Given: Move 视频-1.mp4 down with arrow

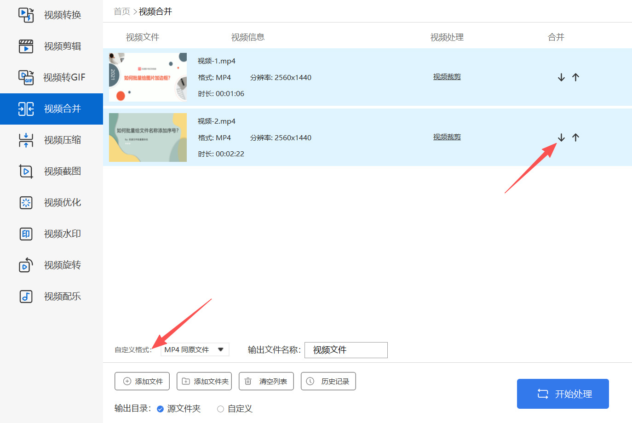Looking at the screenshot, I should (561, 77).
